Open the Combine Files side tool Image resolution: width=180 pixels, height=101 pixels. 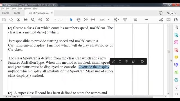176,65
